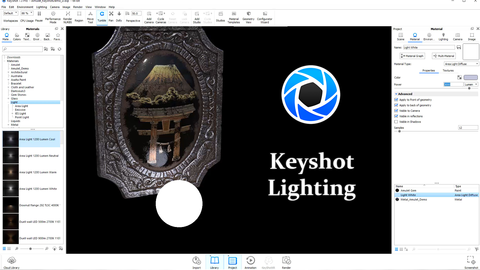Launch the Configurator Wizard
480x270 pixels.
264,17
